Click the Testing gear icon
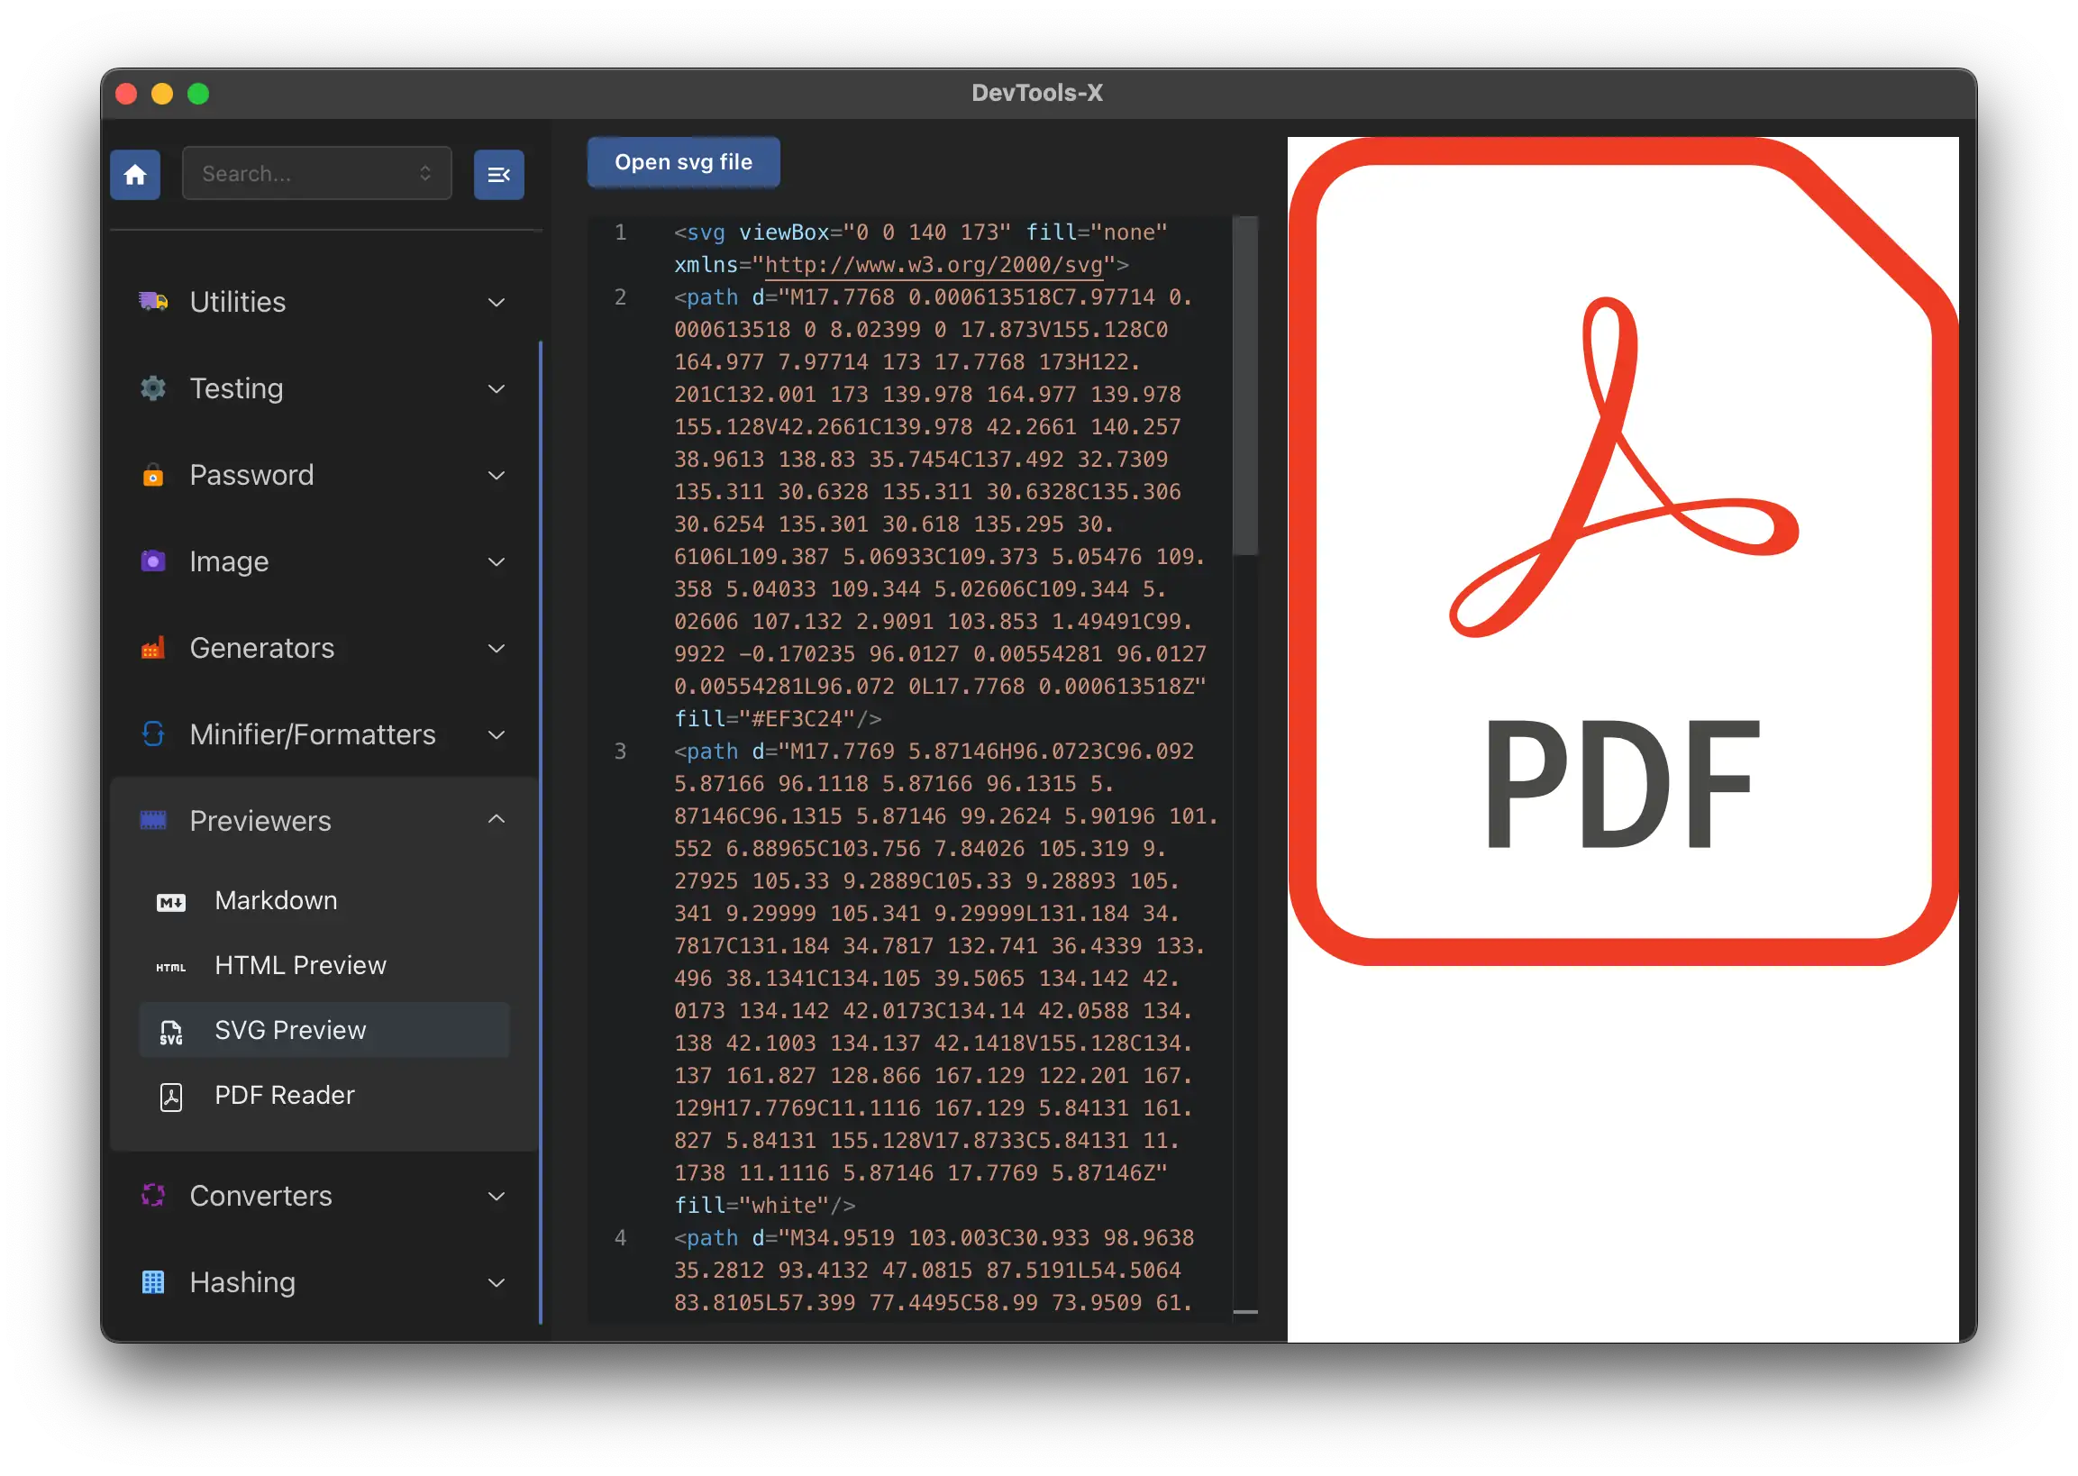 [152, 388]
